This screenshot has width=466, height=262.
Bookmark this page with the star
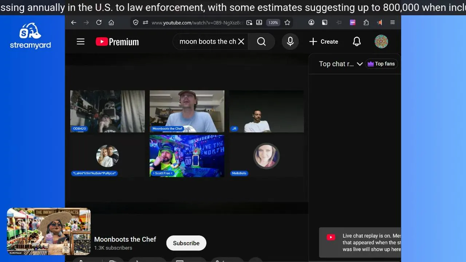click(x=287, y=23)
